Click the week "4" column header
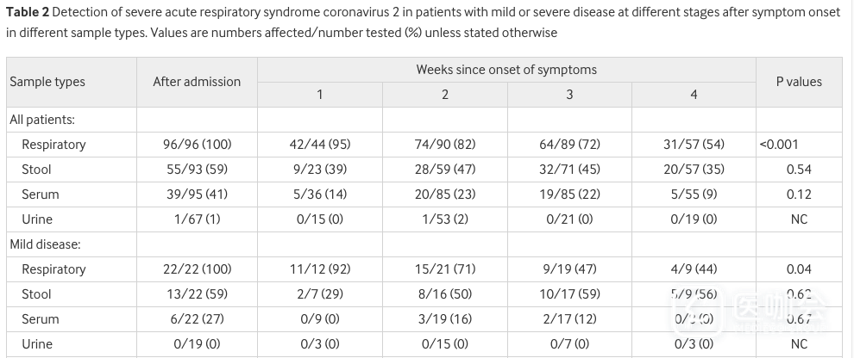Image resolution: width=854 pixels, height=358 pixels. tap(694, 95)
